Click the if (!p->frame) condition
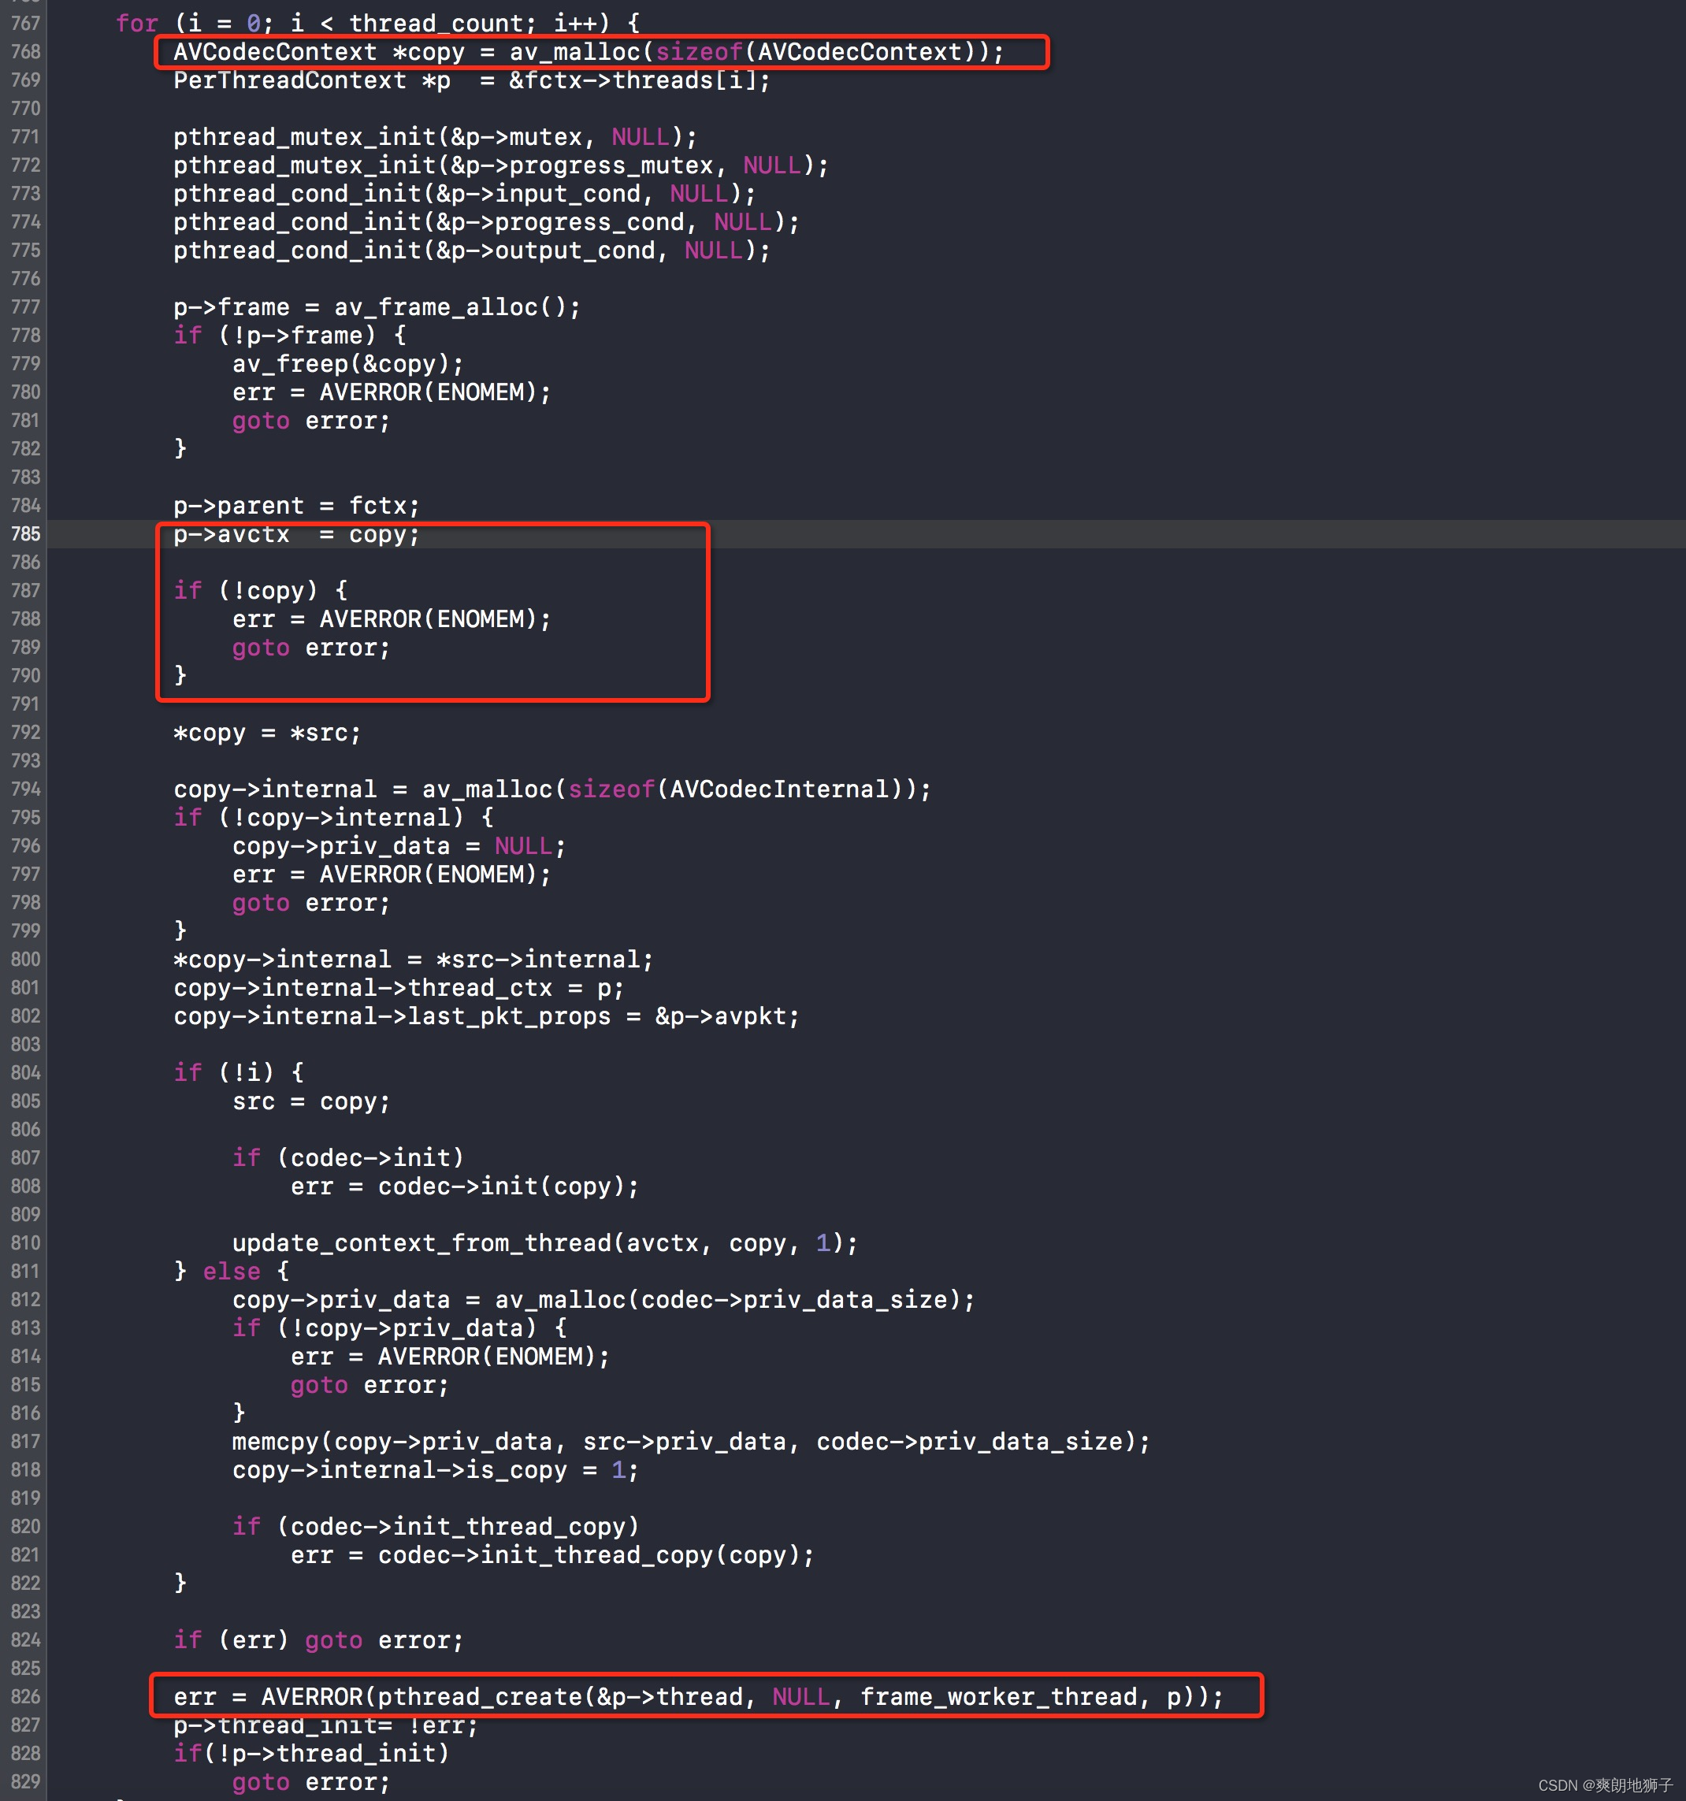Screen dimensions: 1686x1801 pyautogui.click(x=290, y=335)
